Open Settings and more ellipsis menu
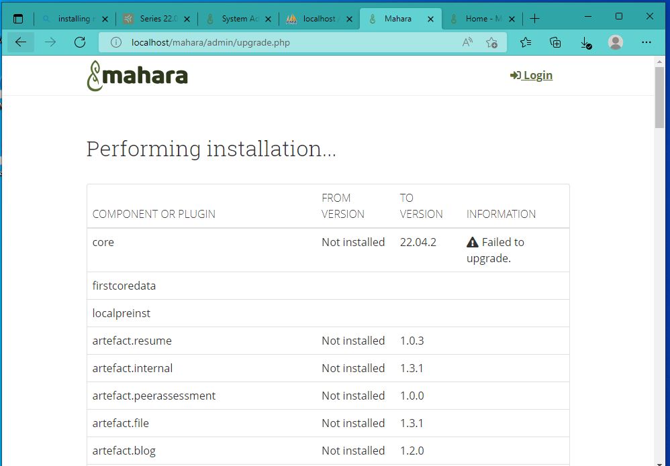The height and width of the screenshot is (466, 670). 647,42
